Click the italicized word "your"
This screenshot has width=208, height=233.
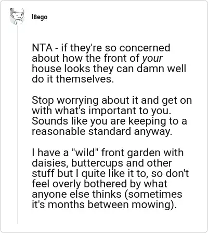pyautogui.click(x=152, y=59)
